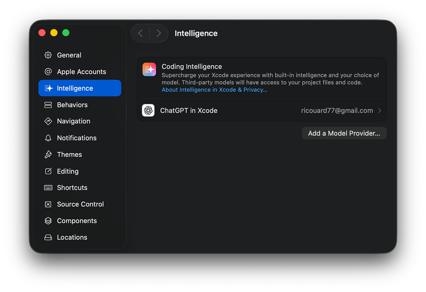Go back with the left arrow button

coord(140,33)
